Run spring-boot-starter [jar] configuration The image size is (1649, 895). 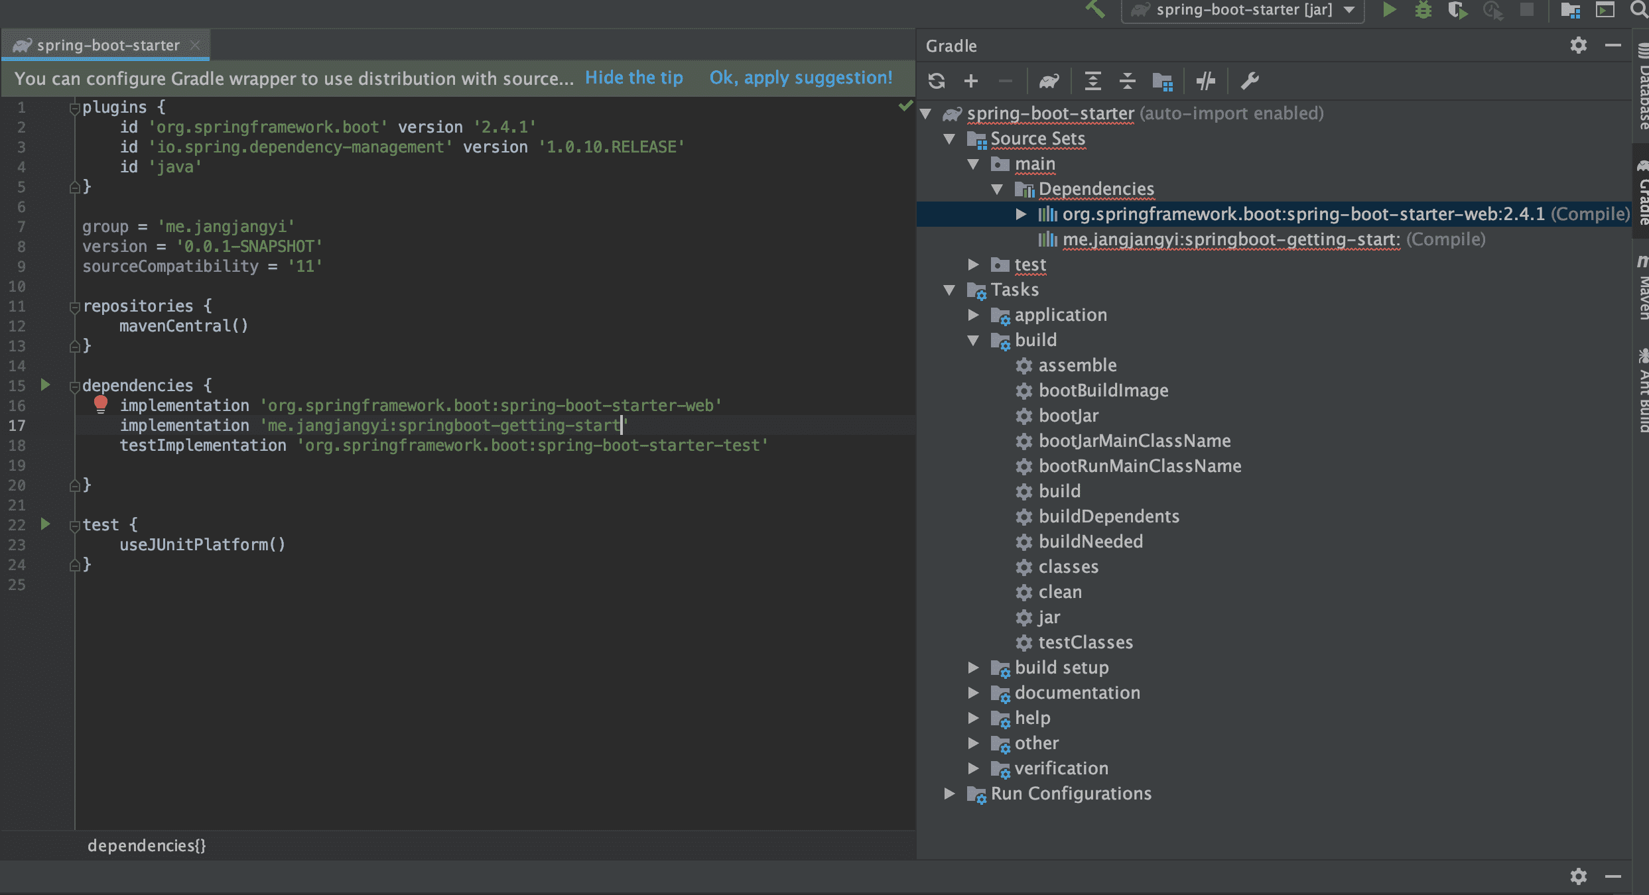[1389, 9]
